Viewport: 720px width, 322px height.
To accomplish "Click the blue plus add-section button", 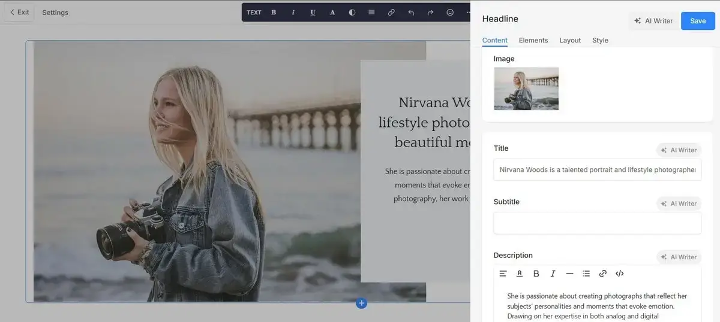I will tap(361, 303).
